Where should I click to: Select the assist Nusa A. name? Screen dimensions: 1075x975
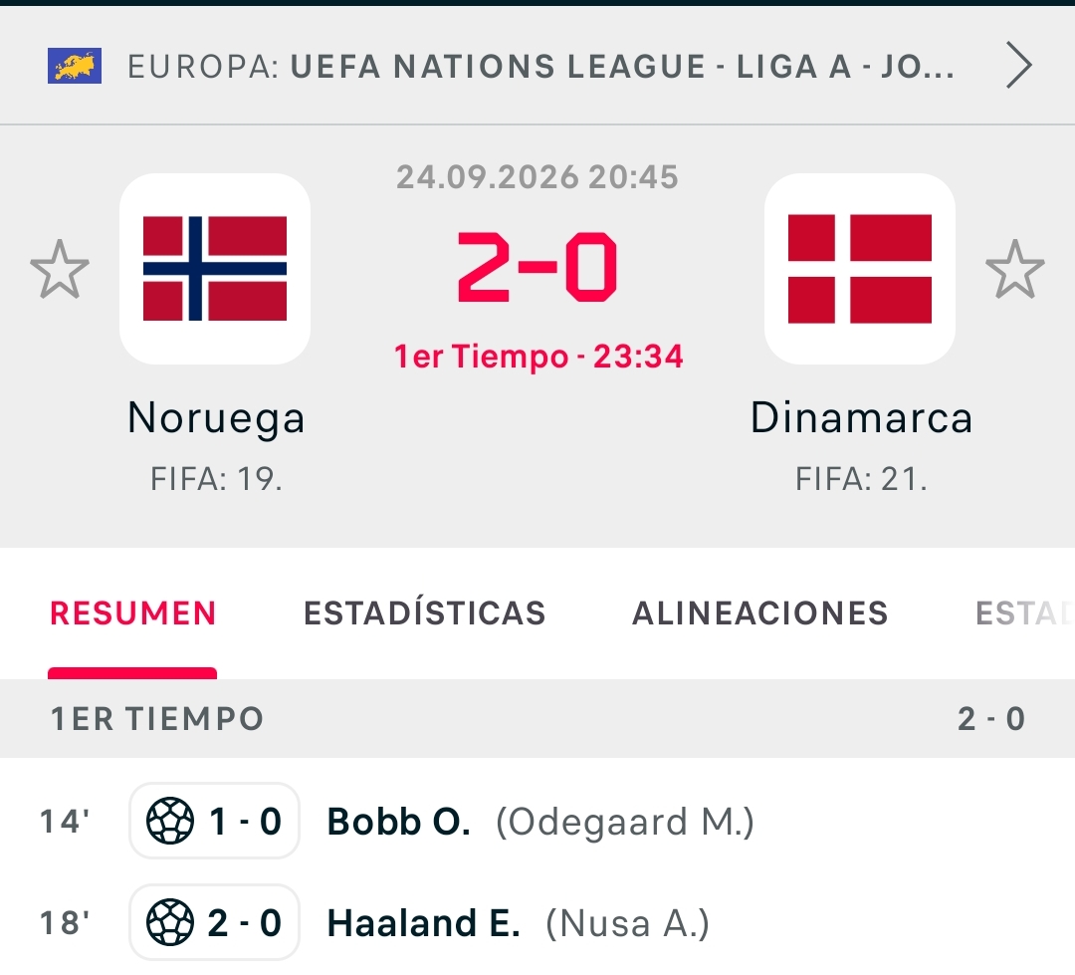[627, 923]
